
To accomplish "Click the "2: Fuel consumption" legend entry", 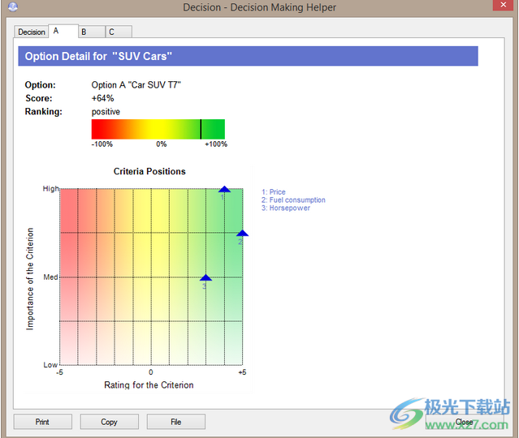I will click(x=293, y=200).
